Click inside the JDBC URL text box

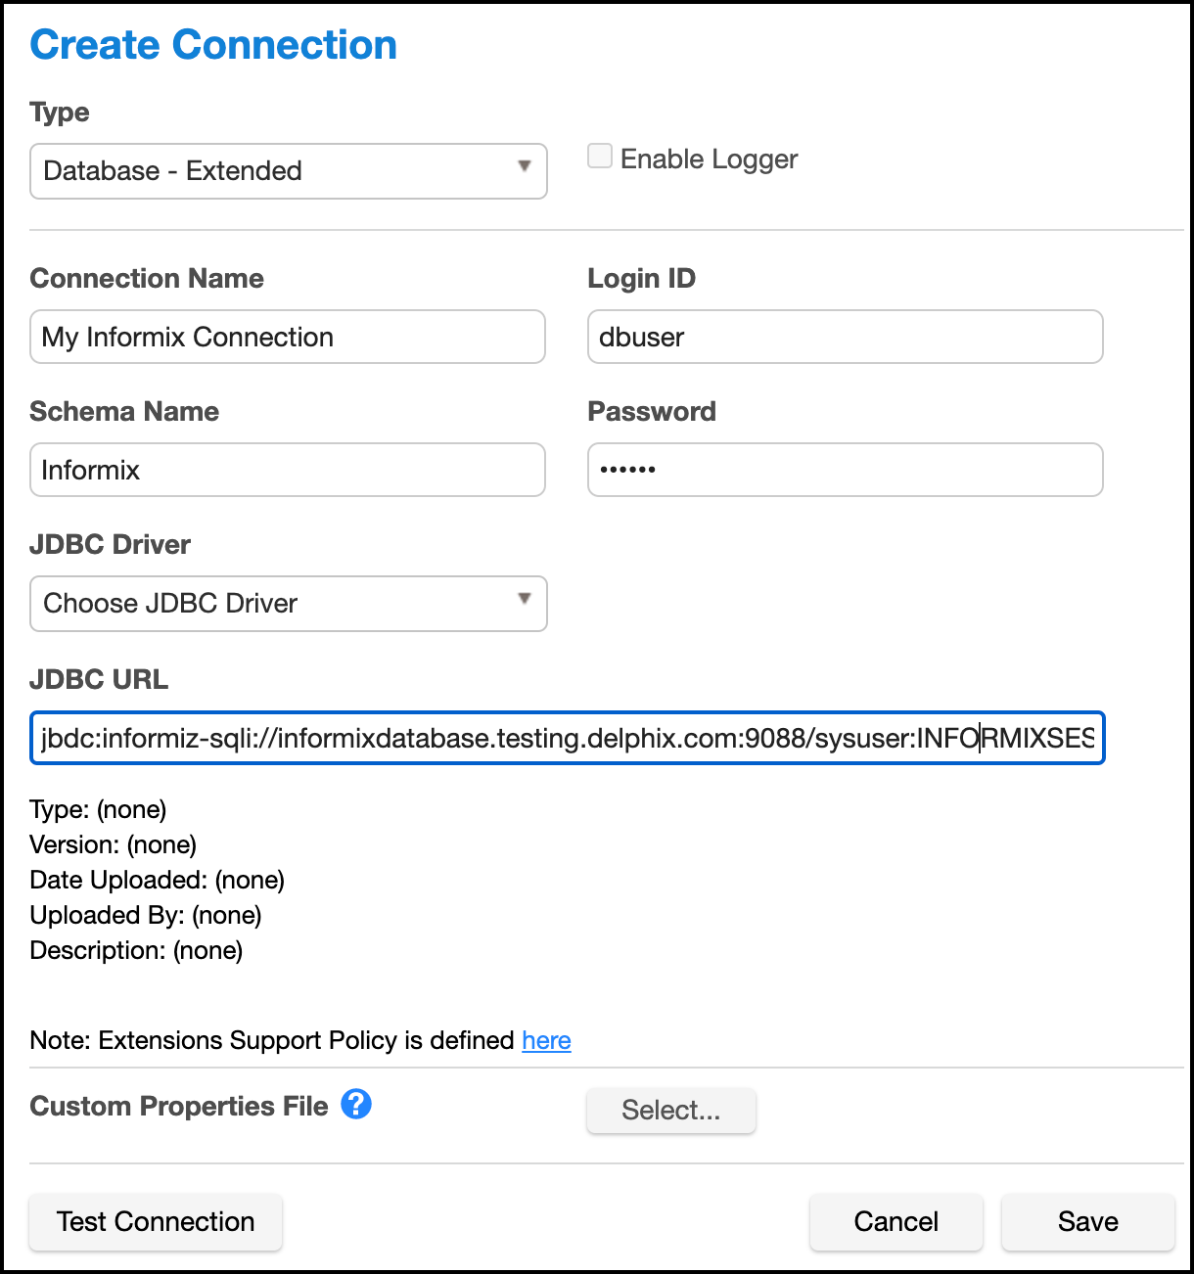(x=567, y=739)
